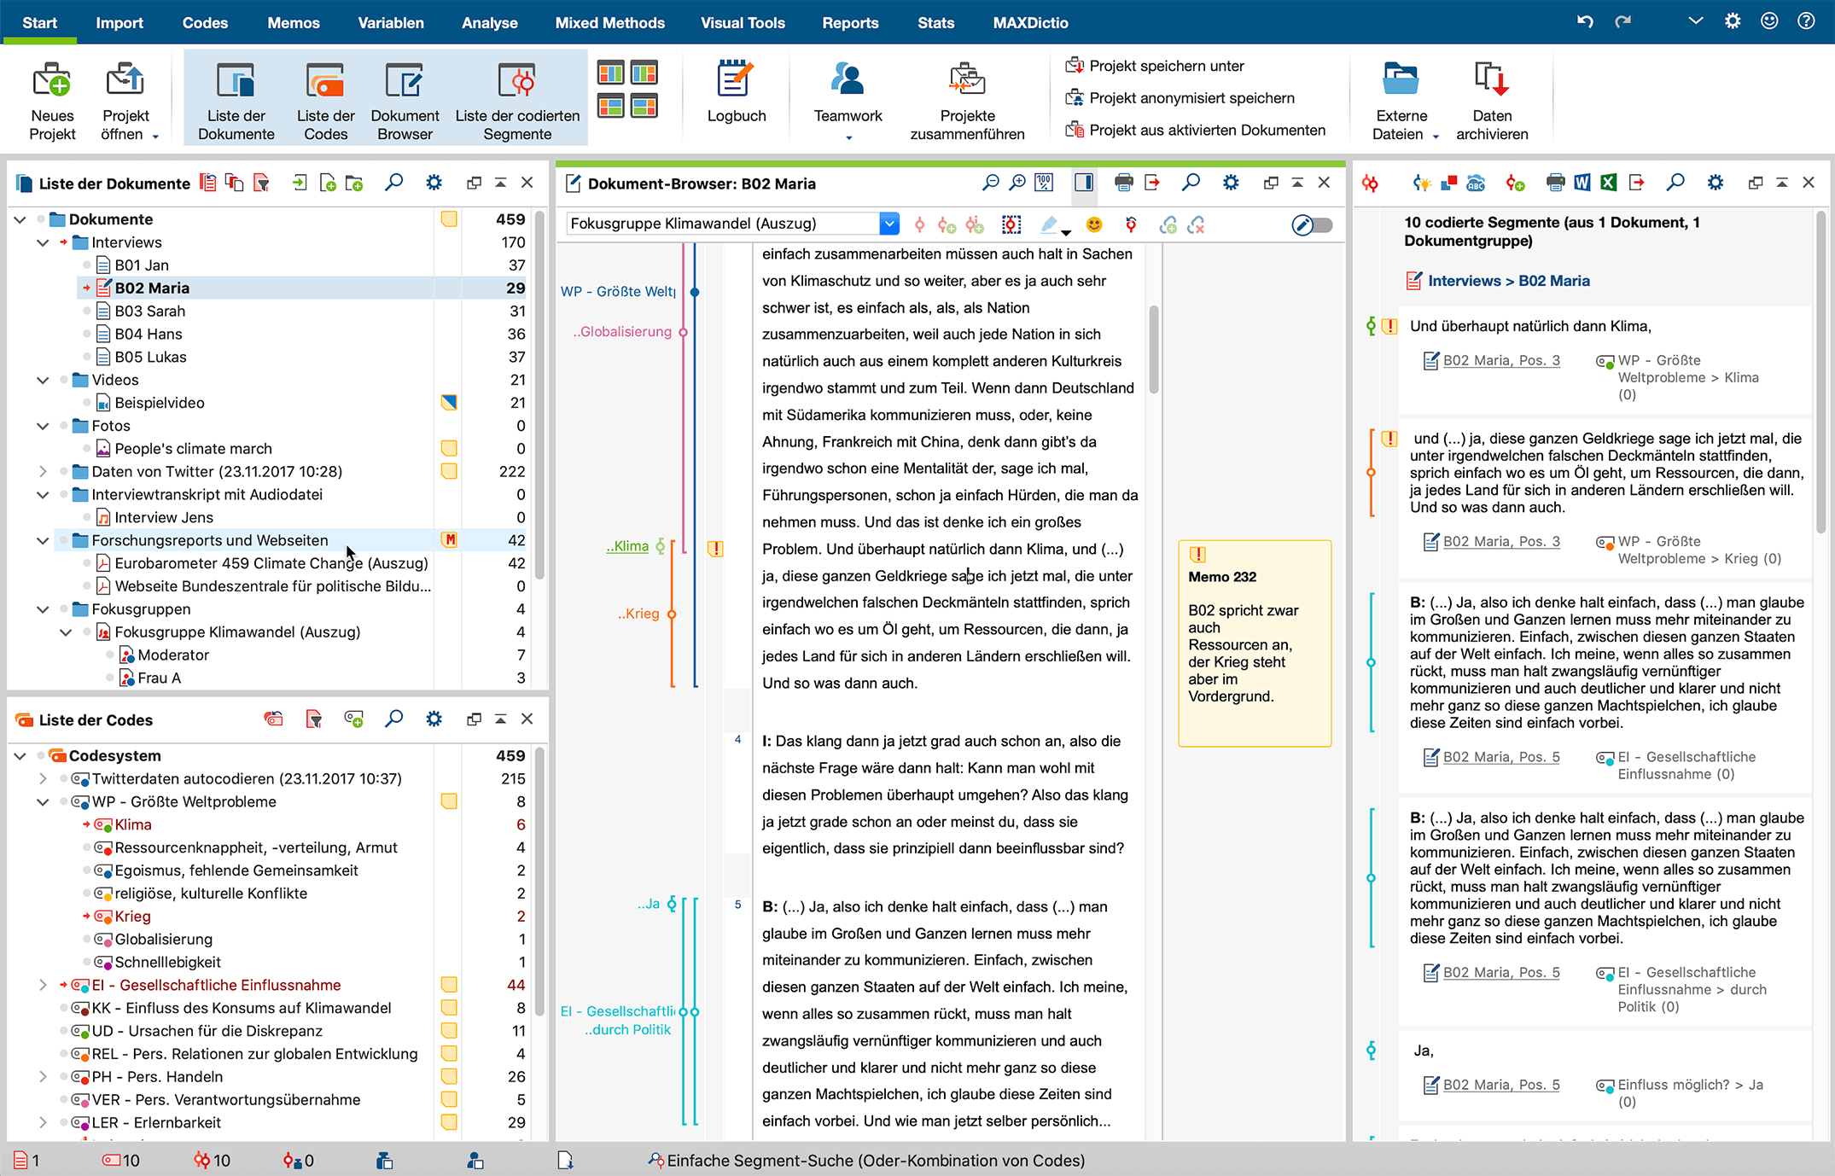Viewport: 1835px width, 1176px height.
Task: Expand Daten von Twitter folder
Action: [43, 472]
